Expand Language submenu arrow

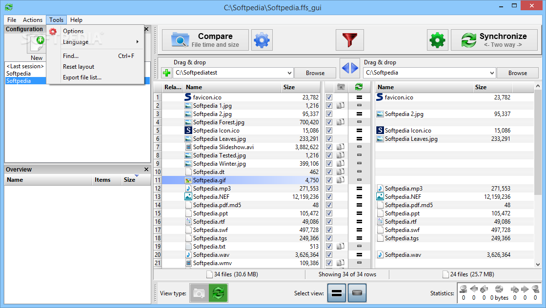(138, 42)
